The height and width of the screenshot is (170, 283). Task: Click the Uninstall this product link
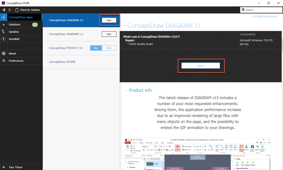(x=265, y=17)
